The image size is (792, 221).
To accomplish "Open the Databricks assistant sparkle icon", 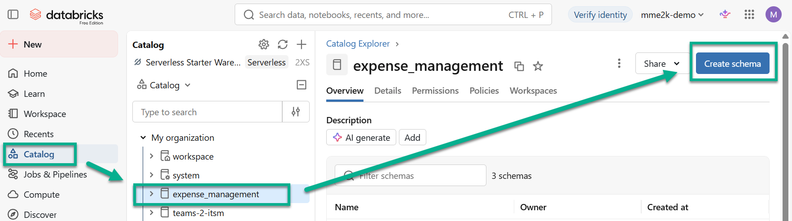I will (725, 14).
